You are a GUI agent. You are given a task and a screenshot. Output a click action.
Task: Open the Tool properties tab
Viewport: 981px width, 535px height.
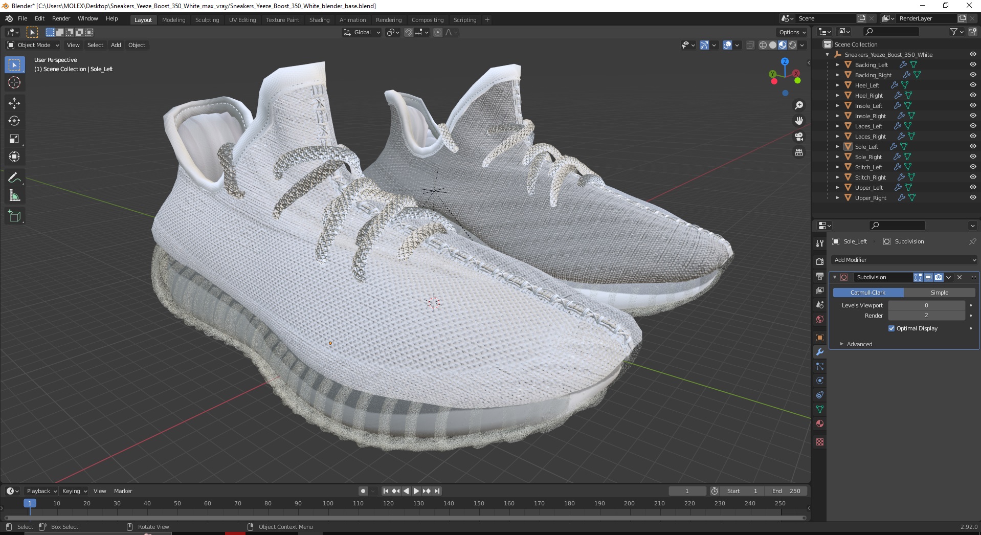coord(820,243)
